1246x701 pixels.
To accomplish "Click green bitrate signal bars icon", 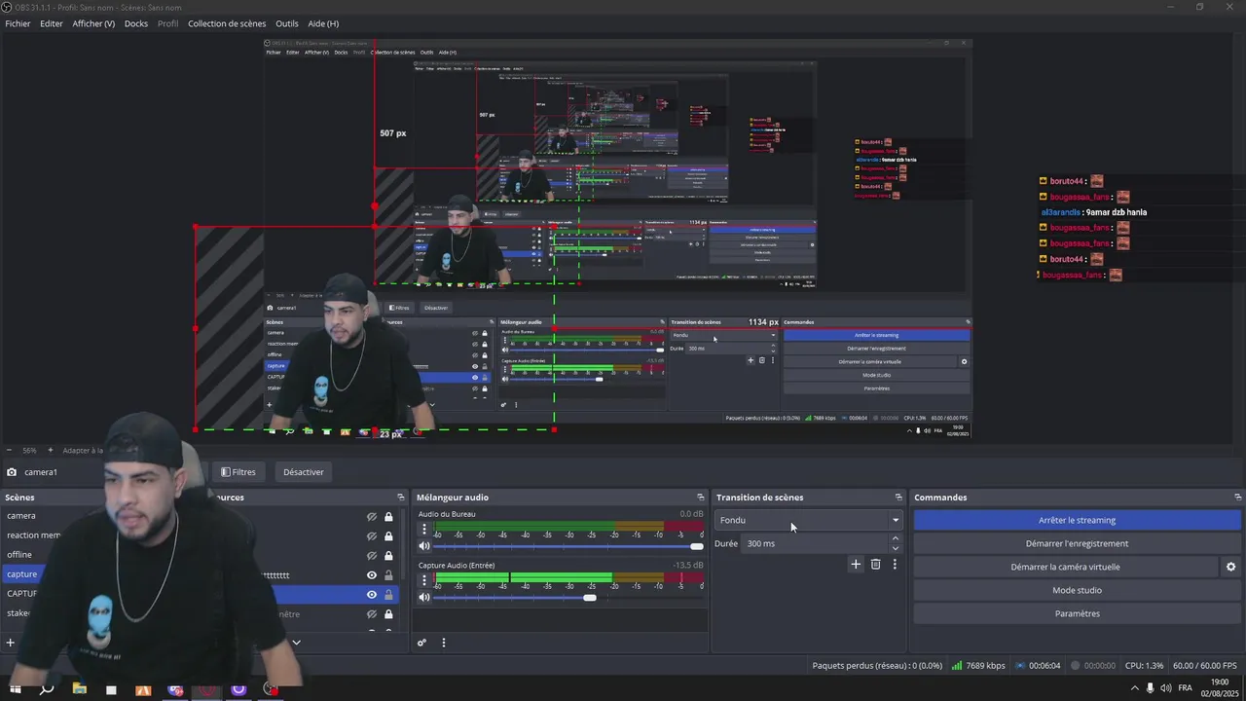I will click(957, 666).
